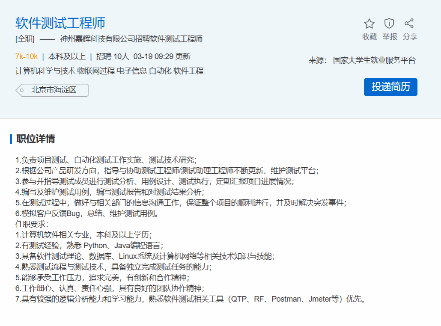This screenshot has height=326, width=441.
Task: Click the star favorite icon
Action: 369,24
